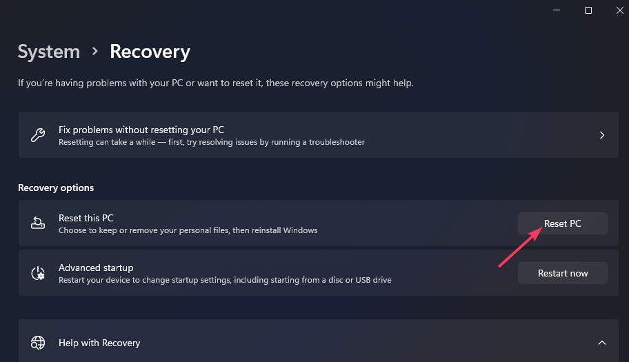Click the breadcrumb chevron between System and Recovery
This screenshot has width=629, height=362.
(95, 52)
